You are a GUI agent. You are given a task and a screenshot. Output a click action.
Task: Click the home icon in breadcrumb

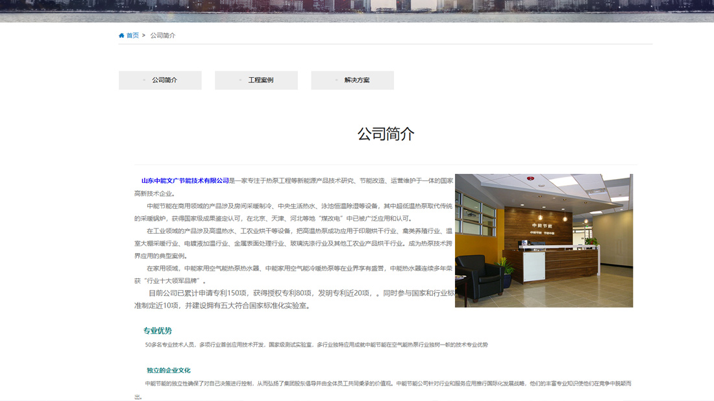[121, 36]
